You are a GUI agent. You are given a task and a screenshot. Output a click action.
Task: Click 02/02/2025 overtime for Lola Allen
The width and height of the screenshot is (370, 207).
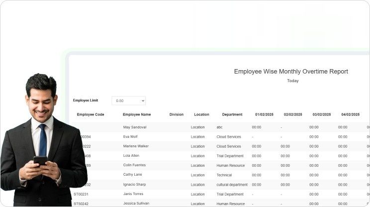coord(285,156)
